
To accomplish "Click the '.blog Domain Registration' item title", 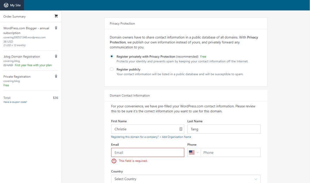I will [22, 57].
